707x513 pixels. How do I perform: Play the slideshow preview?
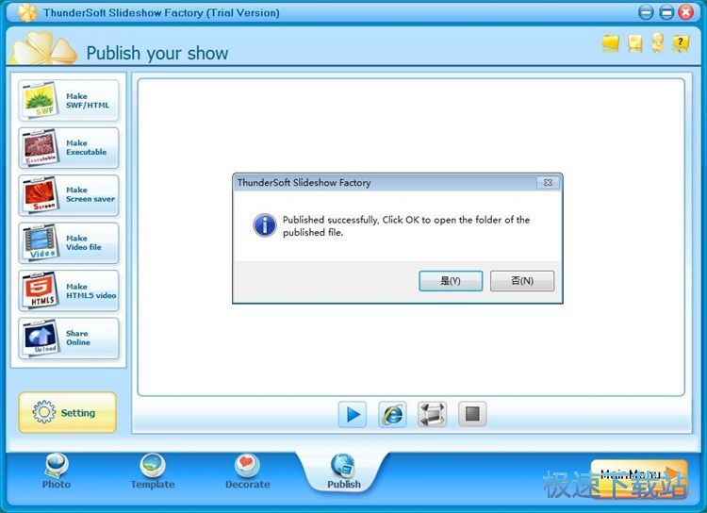pos(353,414)
